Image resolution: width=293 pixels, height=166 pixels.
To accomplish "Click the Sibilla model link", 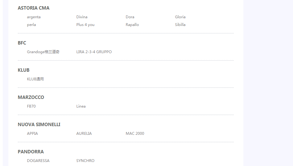I will [180, 25].
